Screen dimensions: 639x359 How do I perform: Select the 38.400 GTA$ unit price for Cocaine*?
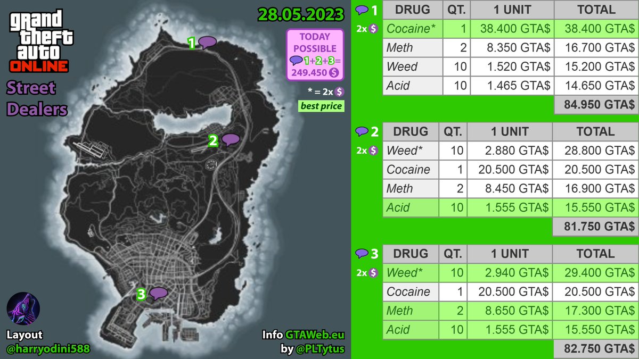pos(512,29)
